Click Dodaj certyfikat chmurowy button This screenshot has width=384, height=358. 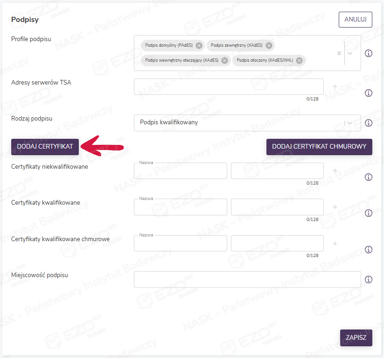pos(319,146)
